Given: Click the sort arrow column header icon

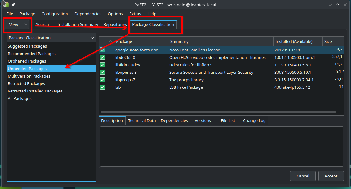Looking at the screenshot, I should coord(111,41).
